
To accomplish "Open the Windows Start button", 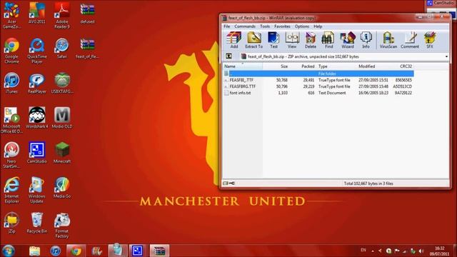I will [x=8, y=251].
